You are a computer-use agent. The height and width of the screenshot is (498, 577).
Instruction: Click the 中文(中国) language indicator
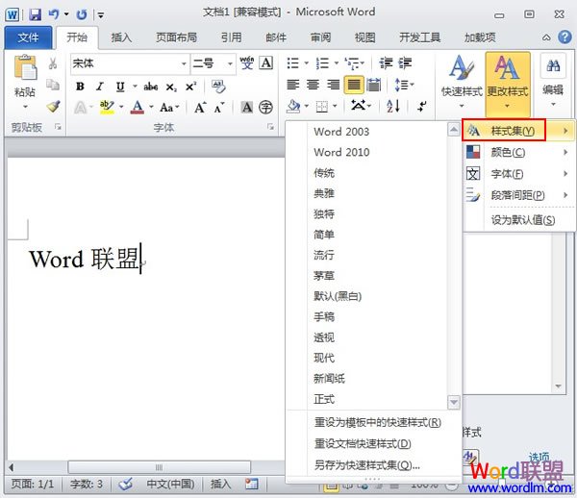pyautogui.click(x=170, y=484)
